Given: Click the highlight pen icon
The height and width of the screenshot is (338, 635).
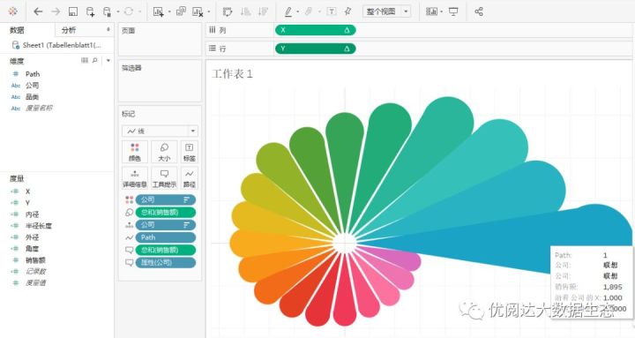Looking at the screenshot, I should point(288,11).
